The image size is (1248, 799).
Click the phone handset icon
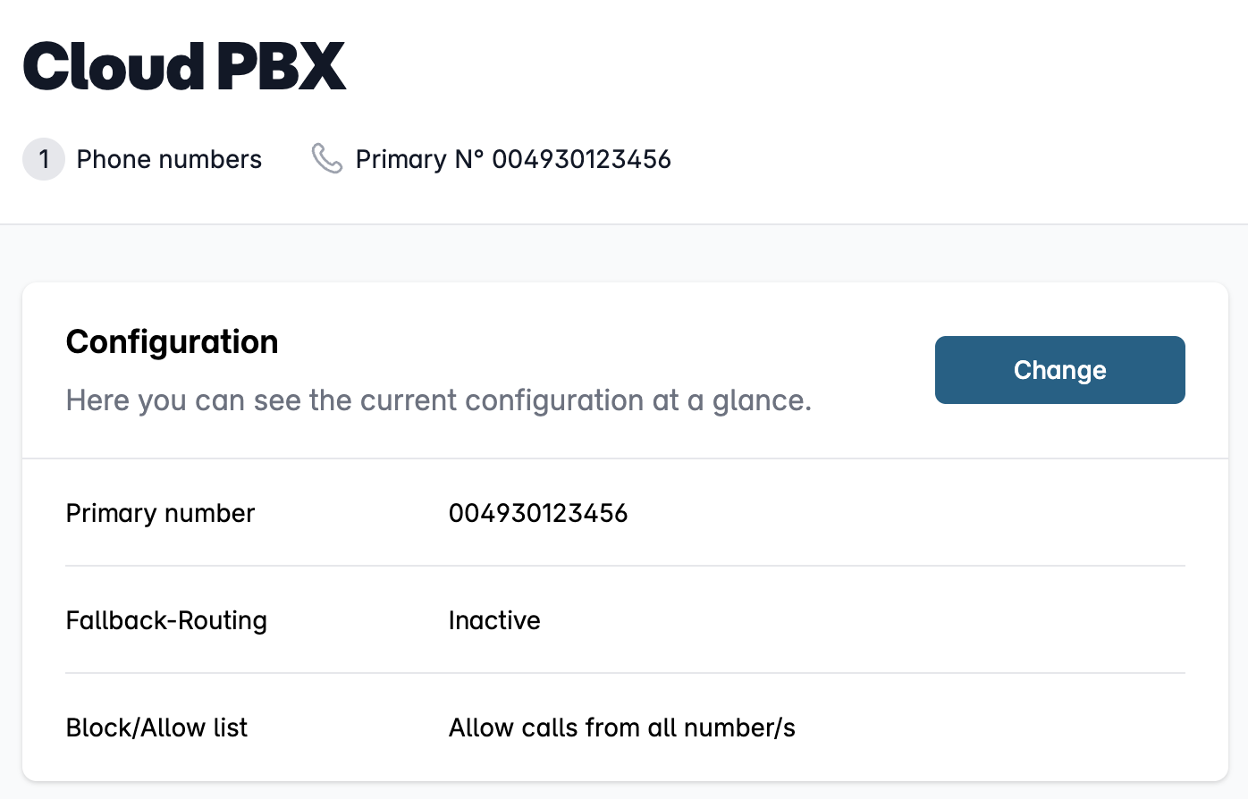pyautogui.click(x=327, y=159)
